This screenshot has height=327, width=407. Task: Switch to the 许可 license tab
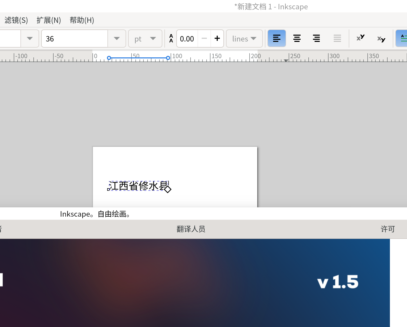(388, 229)
